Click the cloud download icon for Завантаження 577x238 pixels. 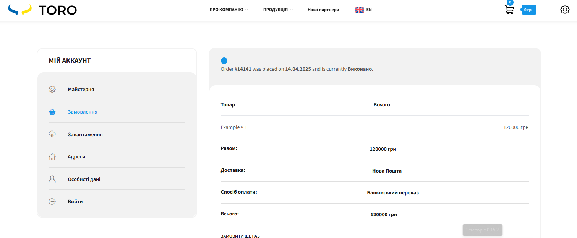coord(52,134)
